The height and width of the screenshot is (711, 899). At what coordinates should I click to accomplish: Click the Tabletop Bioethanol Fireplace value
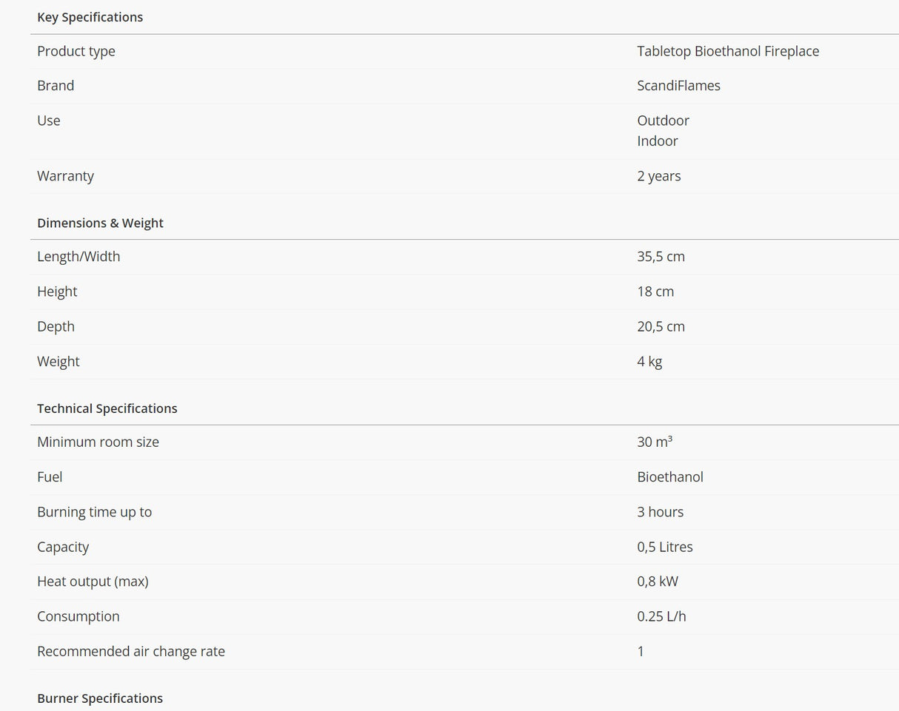point(727,51)
